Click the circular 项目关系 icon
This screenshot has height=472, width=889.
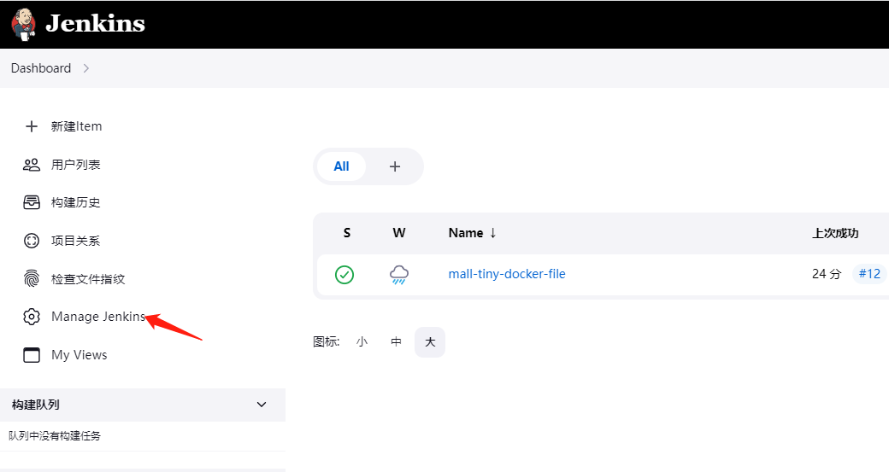point(32,241)
